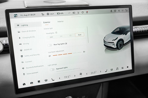Switch to the Interior tab
Screen dimensions: 148x98
coord(60,21)
